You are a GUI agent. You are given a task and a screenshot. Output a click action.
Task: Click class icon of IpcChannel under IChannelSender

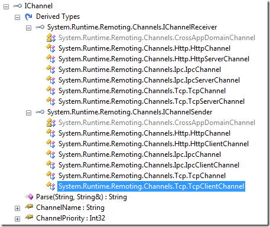pyautogui.click(x=51, y=154)
